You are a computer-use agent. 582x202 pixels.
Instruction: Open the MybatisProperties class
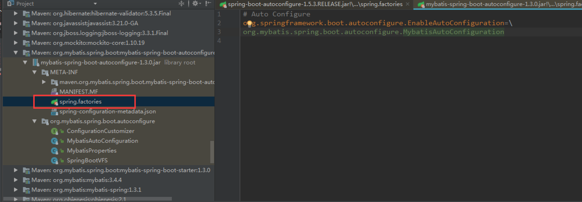point(92,151)
